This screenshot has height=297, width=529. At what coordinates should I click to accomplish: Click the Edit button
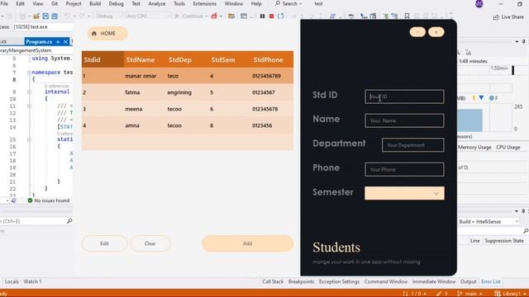click(105, 243)
